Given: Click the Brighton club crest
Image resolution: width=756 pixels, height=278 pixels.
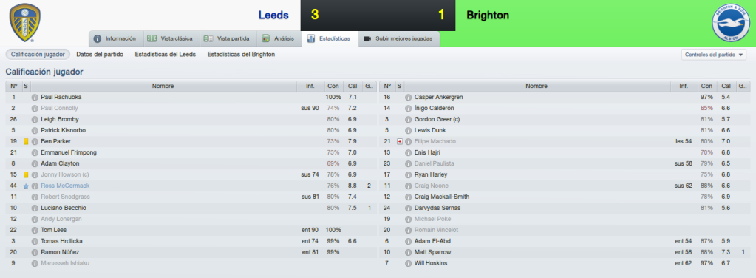Looking at the screenshot, I should 730,23.
